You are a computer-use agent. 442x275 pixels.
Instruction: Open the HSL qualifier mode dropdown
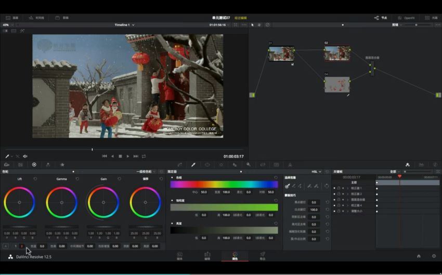316,172
